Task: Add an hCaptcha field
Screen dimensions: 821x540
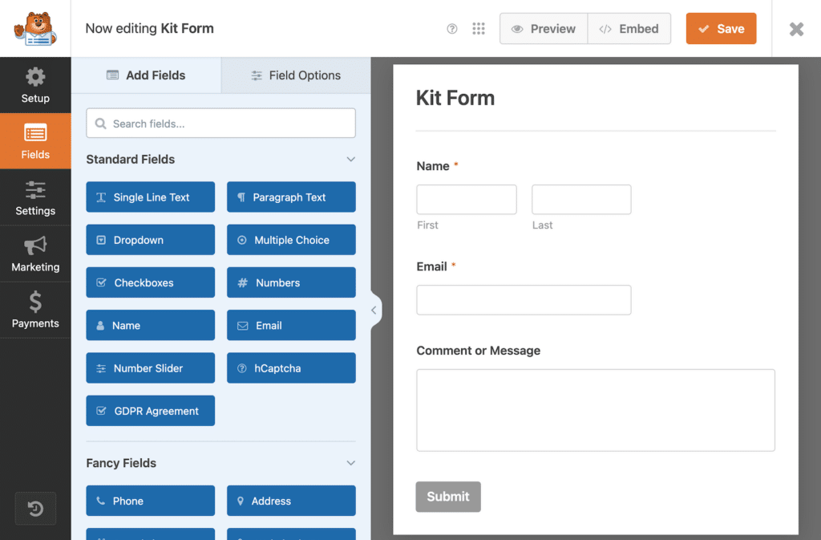Action: click(291, 367)
